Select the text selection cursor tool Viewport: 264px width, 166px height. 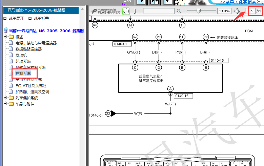pyautogui.click(x=135, y=11)
